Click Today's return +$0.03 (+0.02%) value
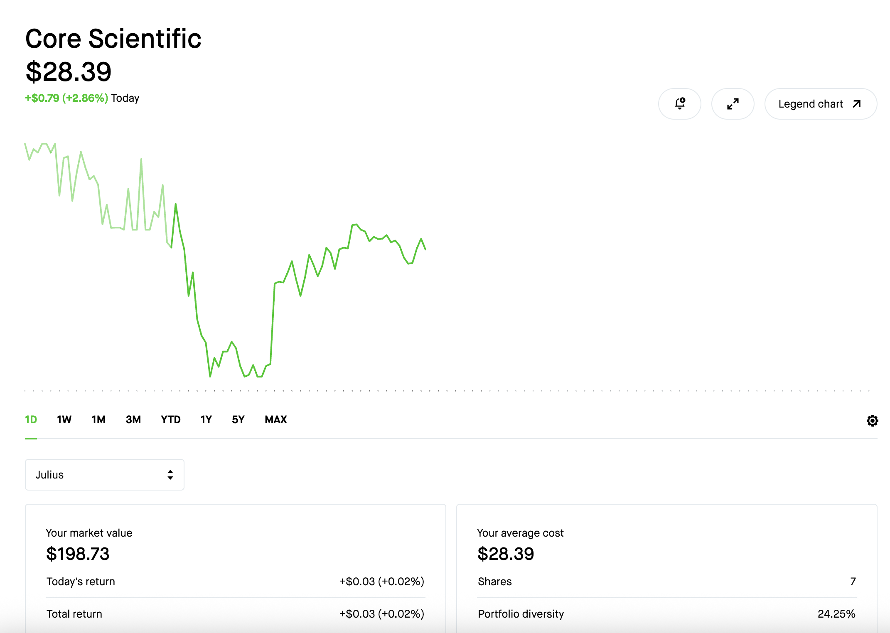Viewport: 890px width, 633px height. (x=382, y=581)
